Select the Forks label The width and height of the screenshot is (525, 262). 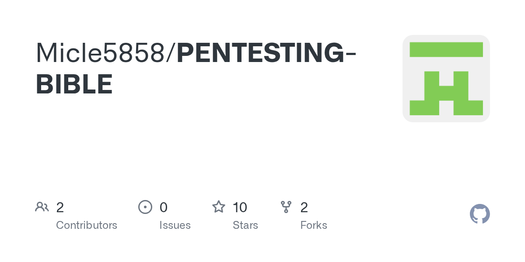tap(314, 225)
